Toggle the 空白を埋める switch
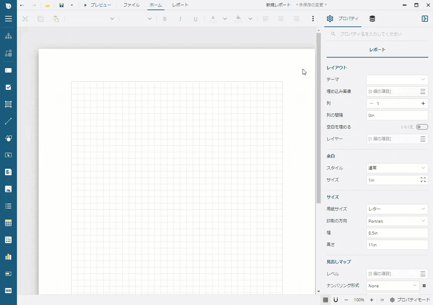The width and height of the screenshot is (433, 305). pyautogui.click(x=422, y=127)
